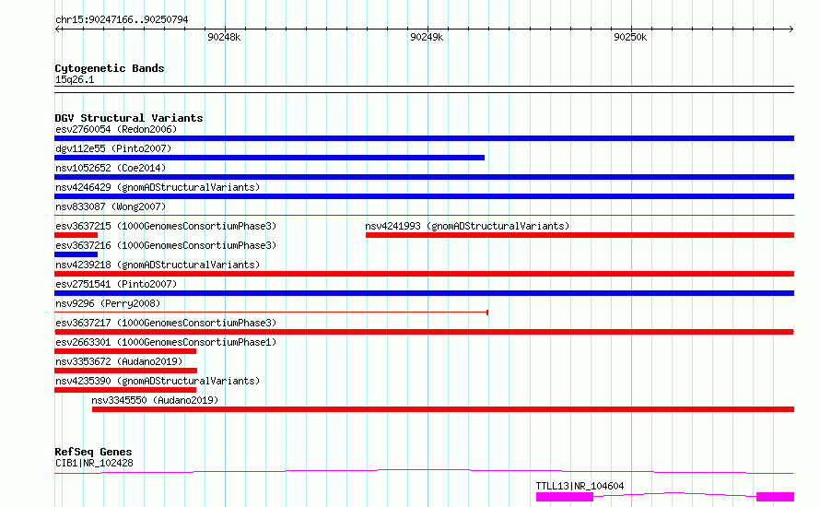820x507 pixels.
Task: Click the CIB1|NR_102428 gene label
Action: 94,463
